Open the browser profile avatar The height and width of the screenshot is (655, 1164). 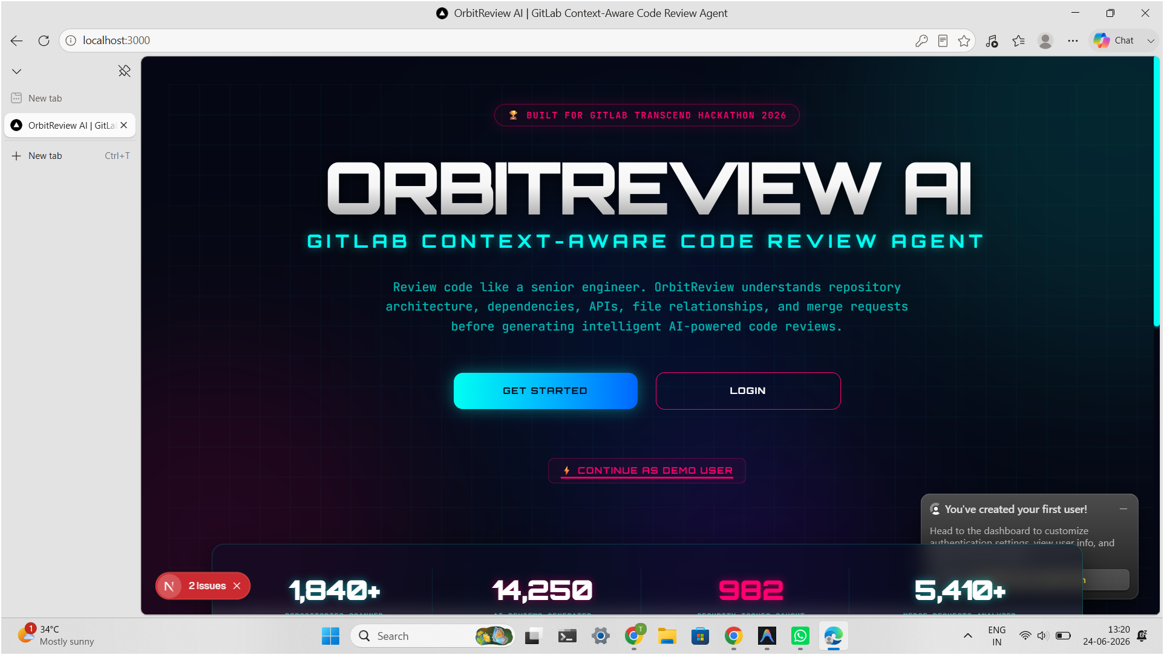[1045, 40]
